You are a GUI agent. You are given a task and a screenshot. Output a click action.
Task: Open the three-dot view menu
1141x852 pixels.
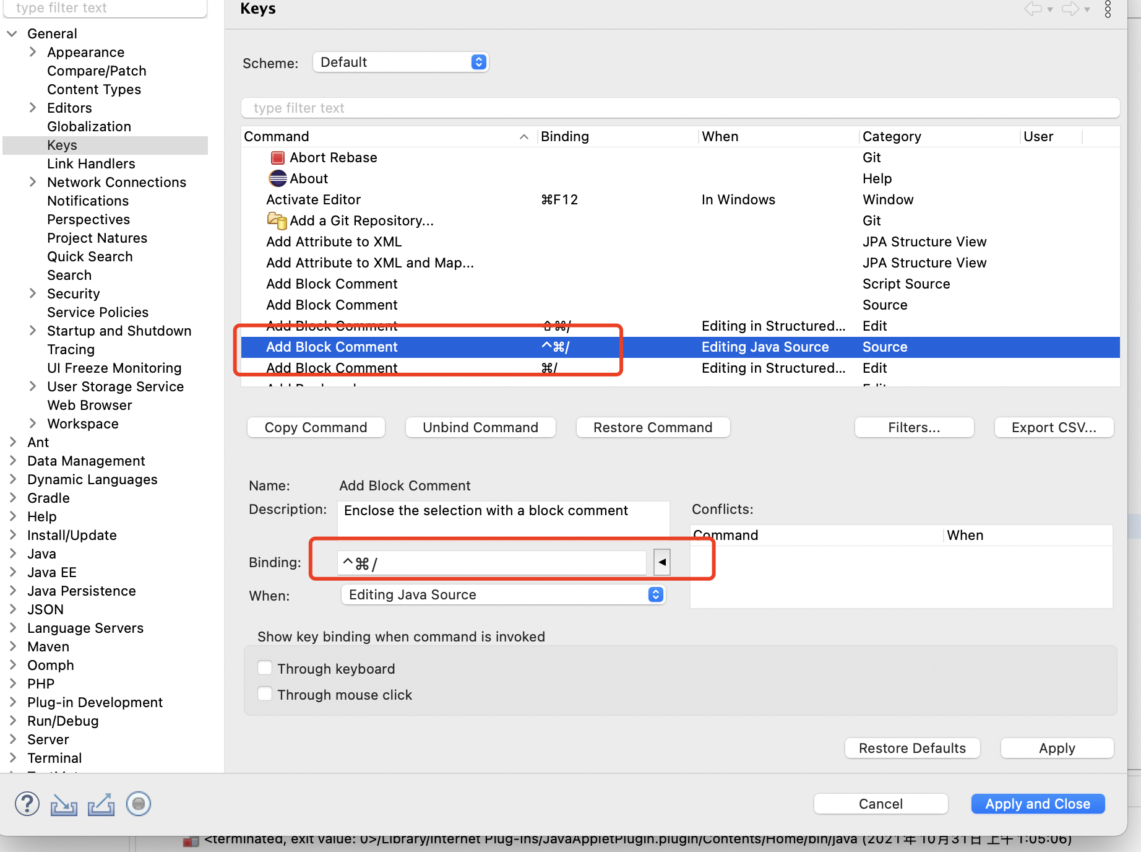[1108, 9]
